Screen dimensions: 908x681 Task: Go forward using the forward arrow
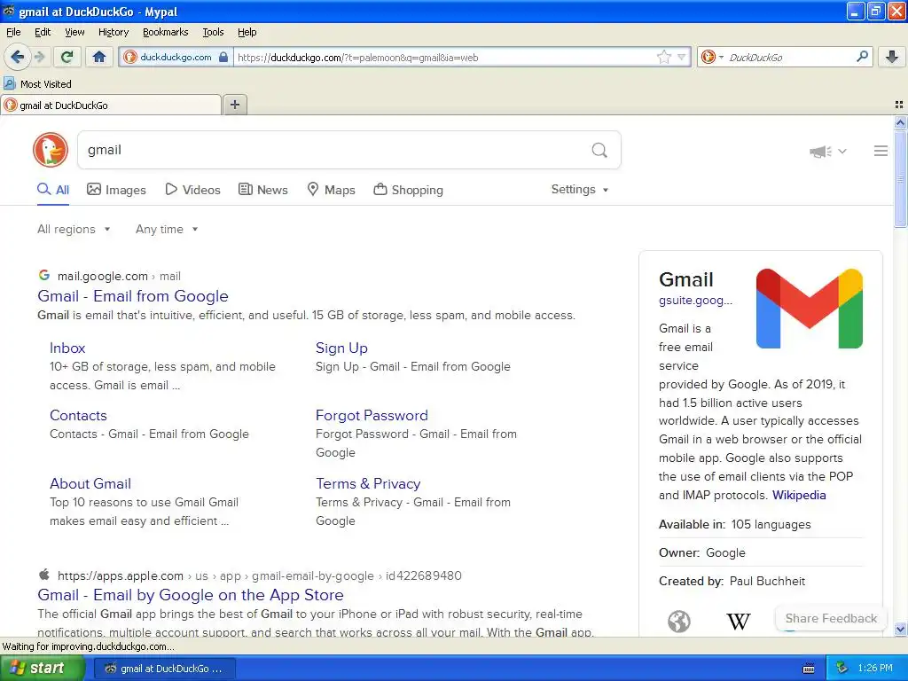[39, 57]
